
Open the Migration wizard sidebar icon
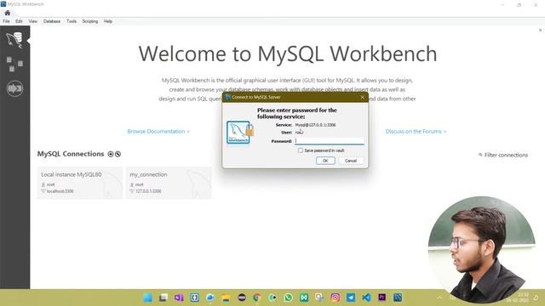pos(14,88)
